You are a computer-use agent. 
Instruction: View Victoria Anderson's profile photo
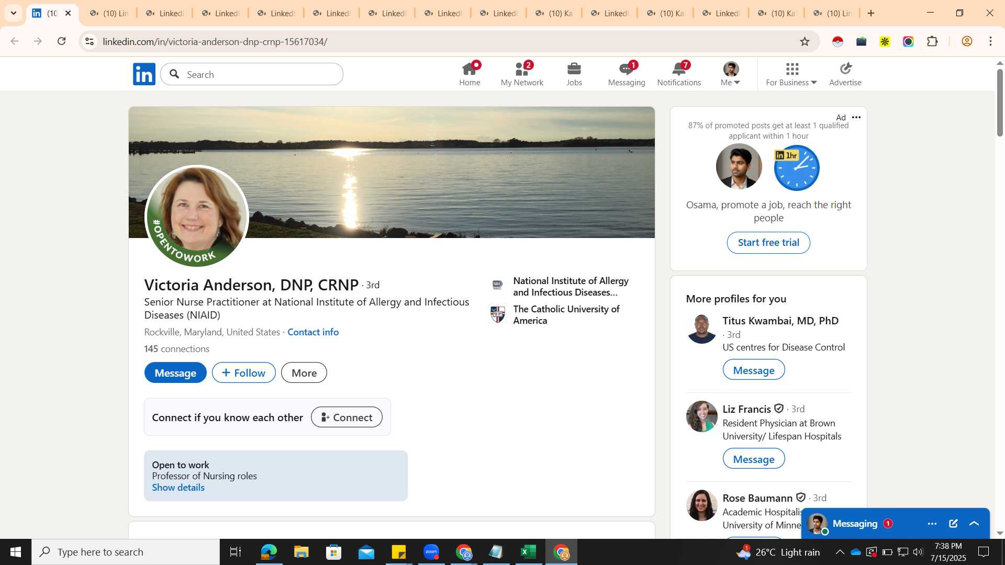pos(197,216)
